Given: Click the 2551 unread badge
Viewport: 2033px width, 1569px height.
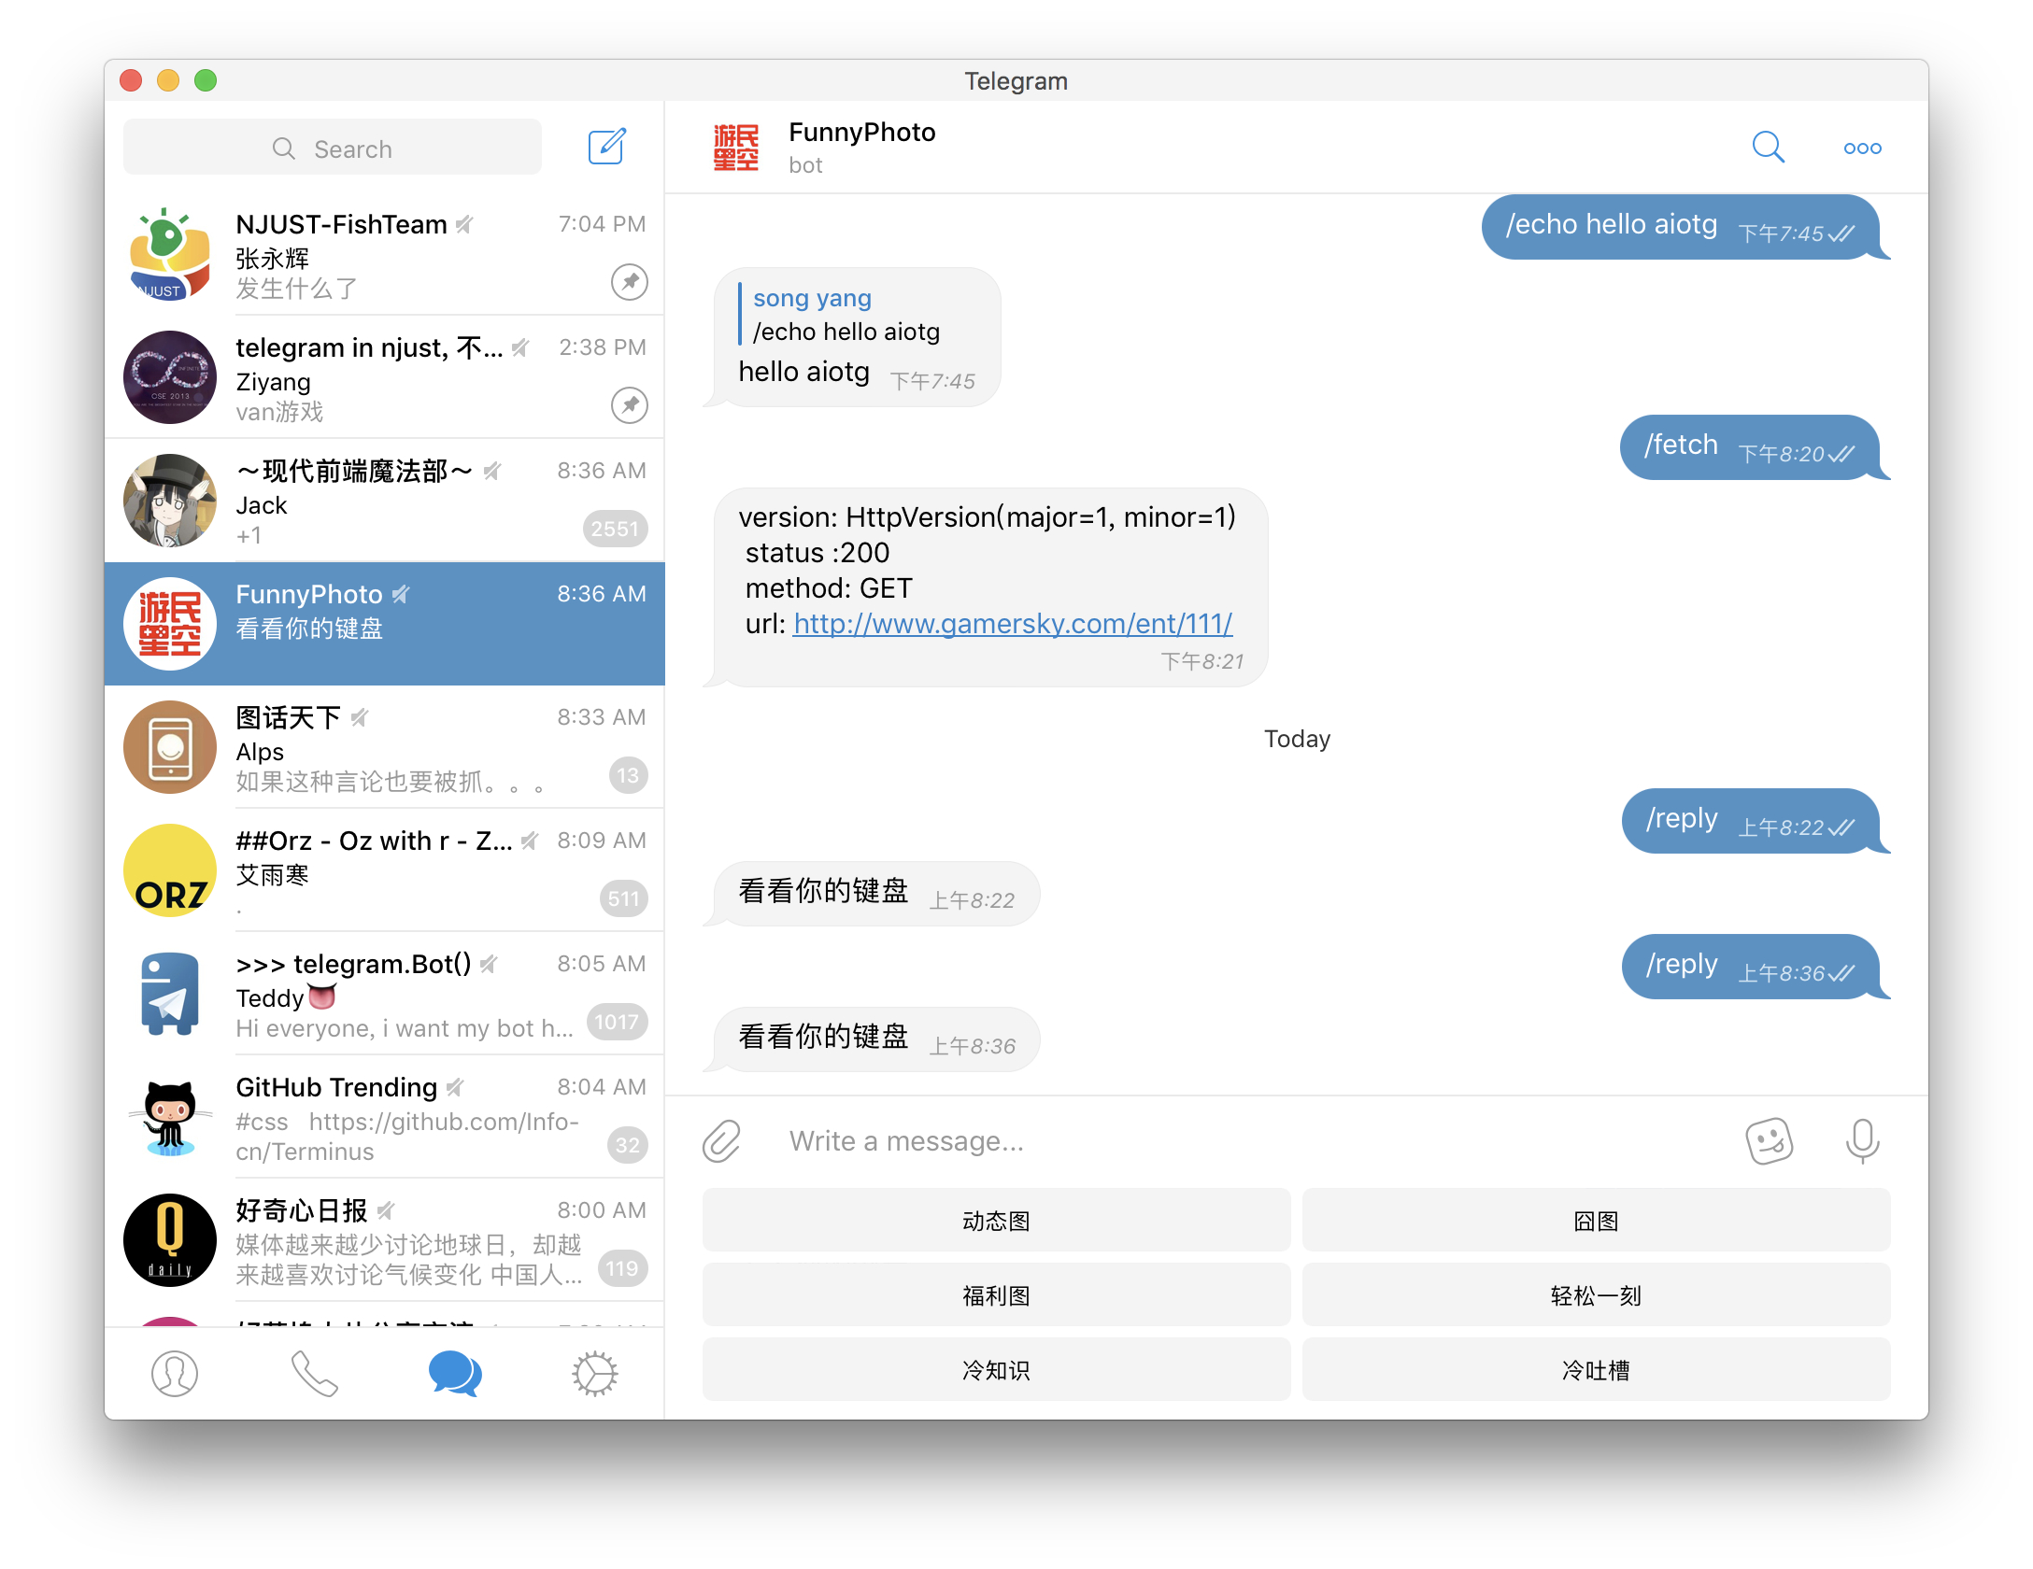Looking at the screenshot, I should click(615, 529).
